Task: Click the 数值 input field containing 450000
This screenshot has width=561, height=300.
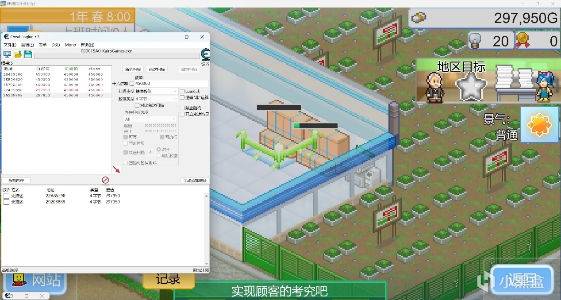Action: click(171, 83)
